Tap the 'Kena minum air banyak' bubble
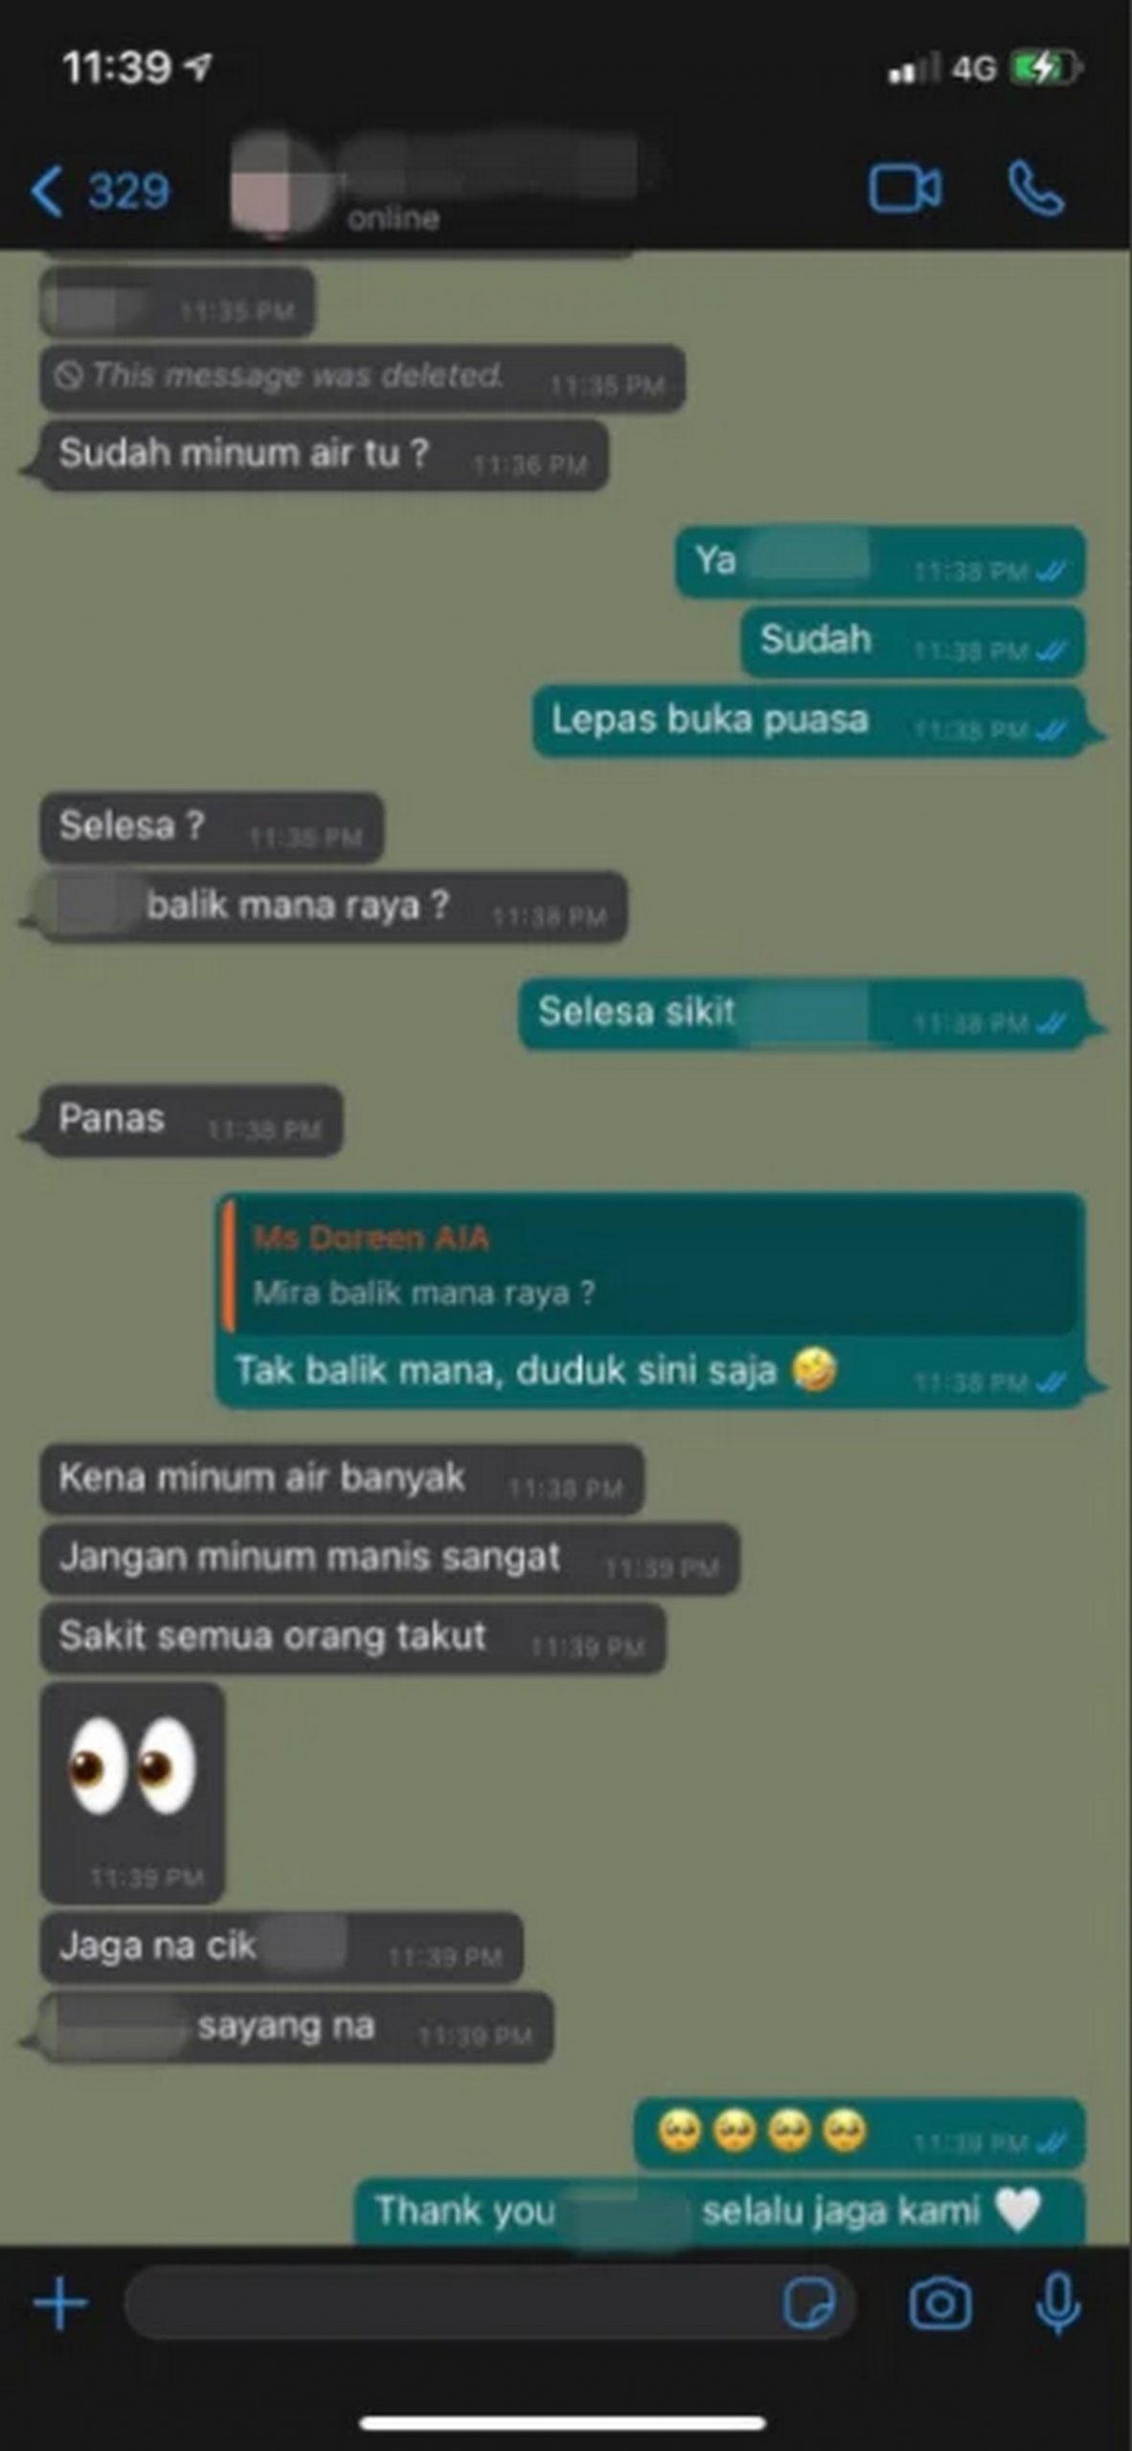Screen dimensions: 1132x2451 coord(341,1479)
